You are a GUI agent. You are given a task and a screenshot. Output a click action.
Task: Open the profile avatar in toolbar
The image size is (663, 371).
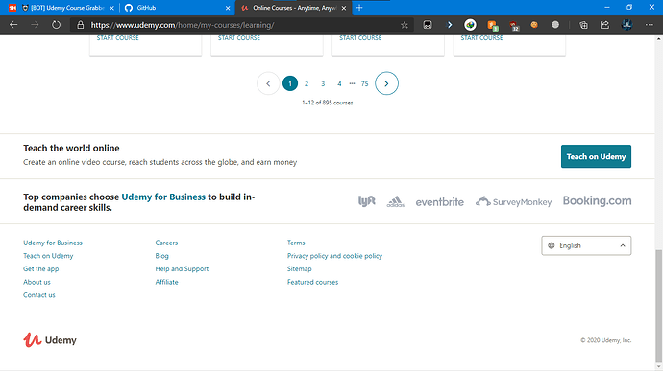point(626,25)
